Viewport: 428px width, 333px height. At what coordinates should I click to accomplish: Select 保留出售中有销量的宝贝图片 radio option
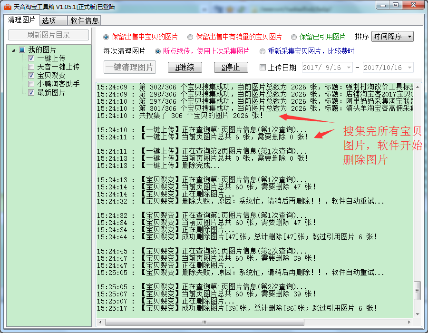190,37
